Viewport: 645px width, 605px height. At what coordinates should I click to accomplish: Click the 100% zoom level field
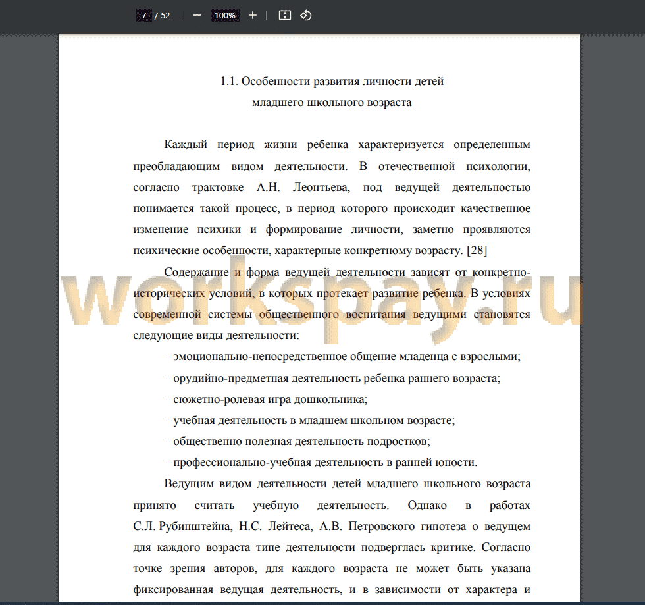point(225,16)
